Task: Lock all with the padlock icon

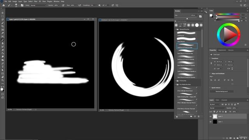Action: [226, 112]
